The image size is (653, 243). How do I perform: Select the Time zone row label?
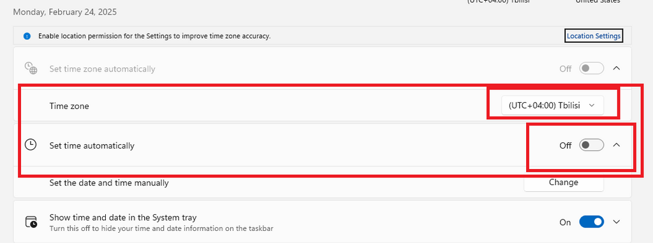pyautogui.click(x=69, y=107)
